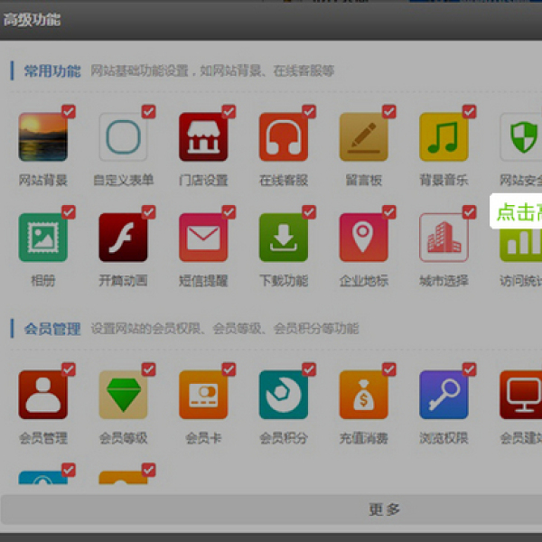Open 下载功能 download icon
Viewport: 542px width, 542px height.
pos(284,238)
